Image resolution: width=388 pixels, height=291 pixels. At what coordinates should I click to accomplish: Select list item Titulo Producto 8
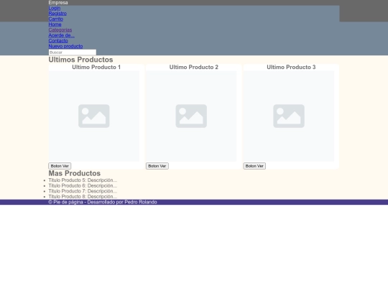point(83,196)
